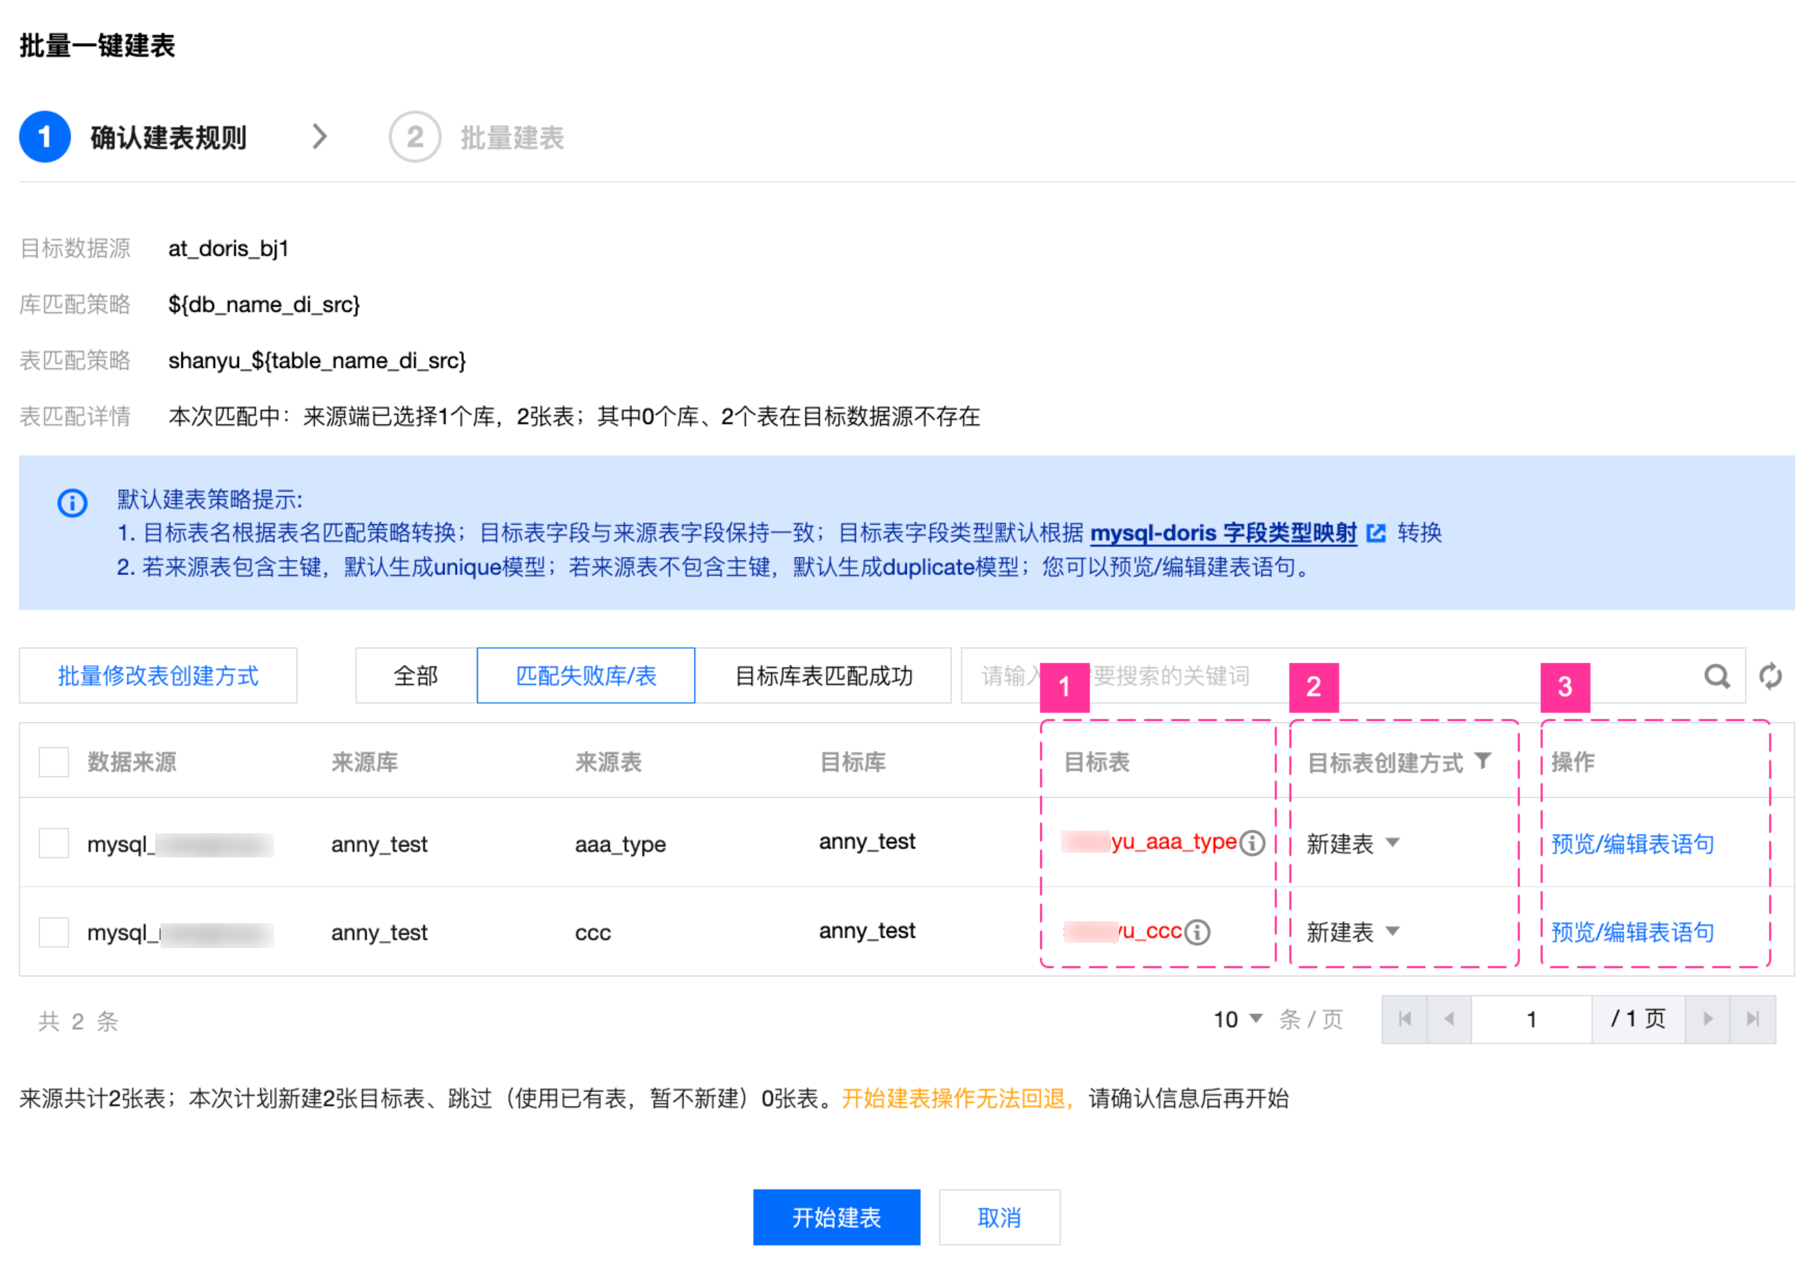Click the next page arrow
Screen dimensions: 1819x1272
click(x=1708, y=1019)
